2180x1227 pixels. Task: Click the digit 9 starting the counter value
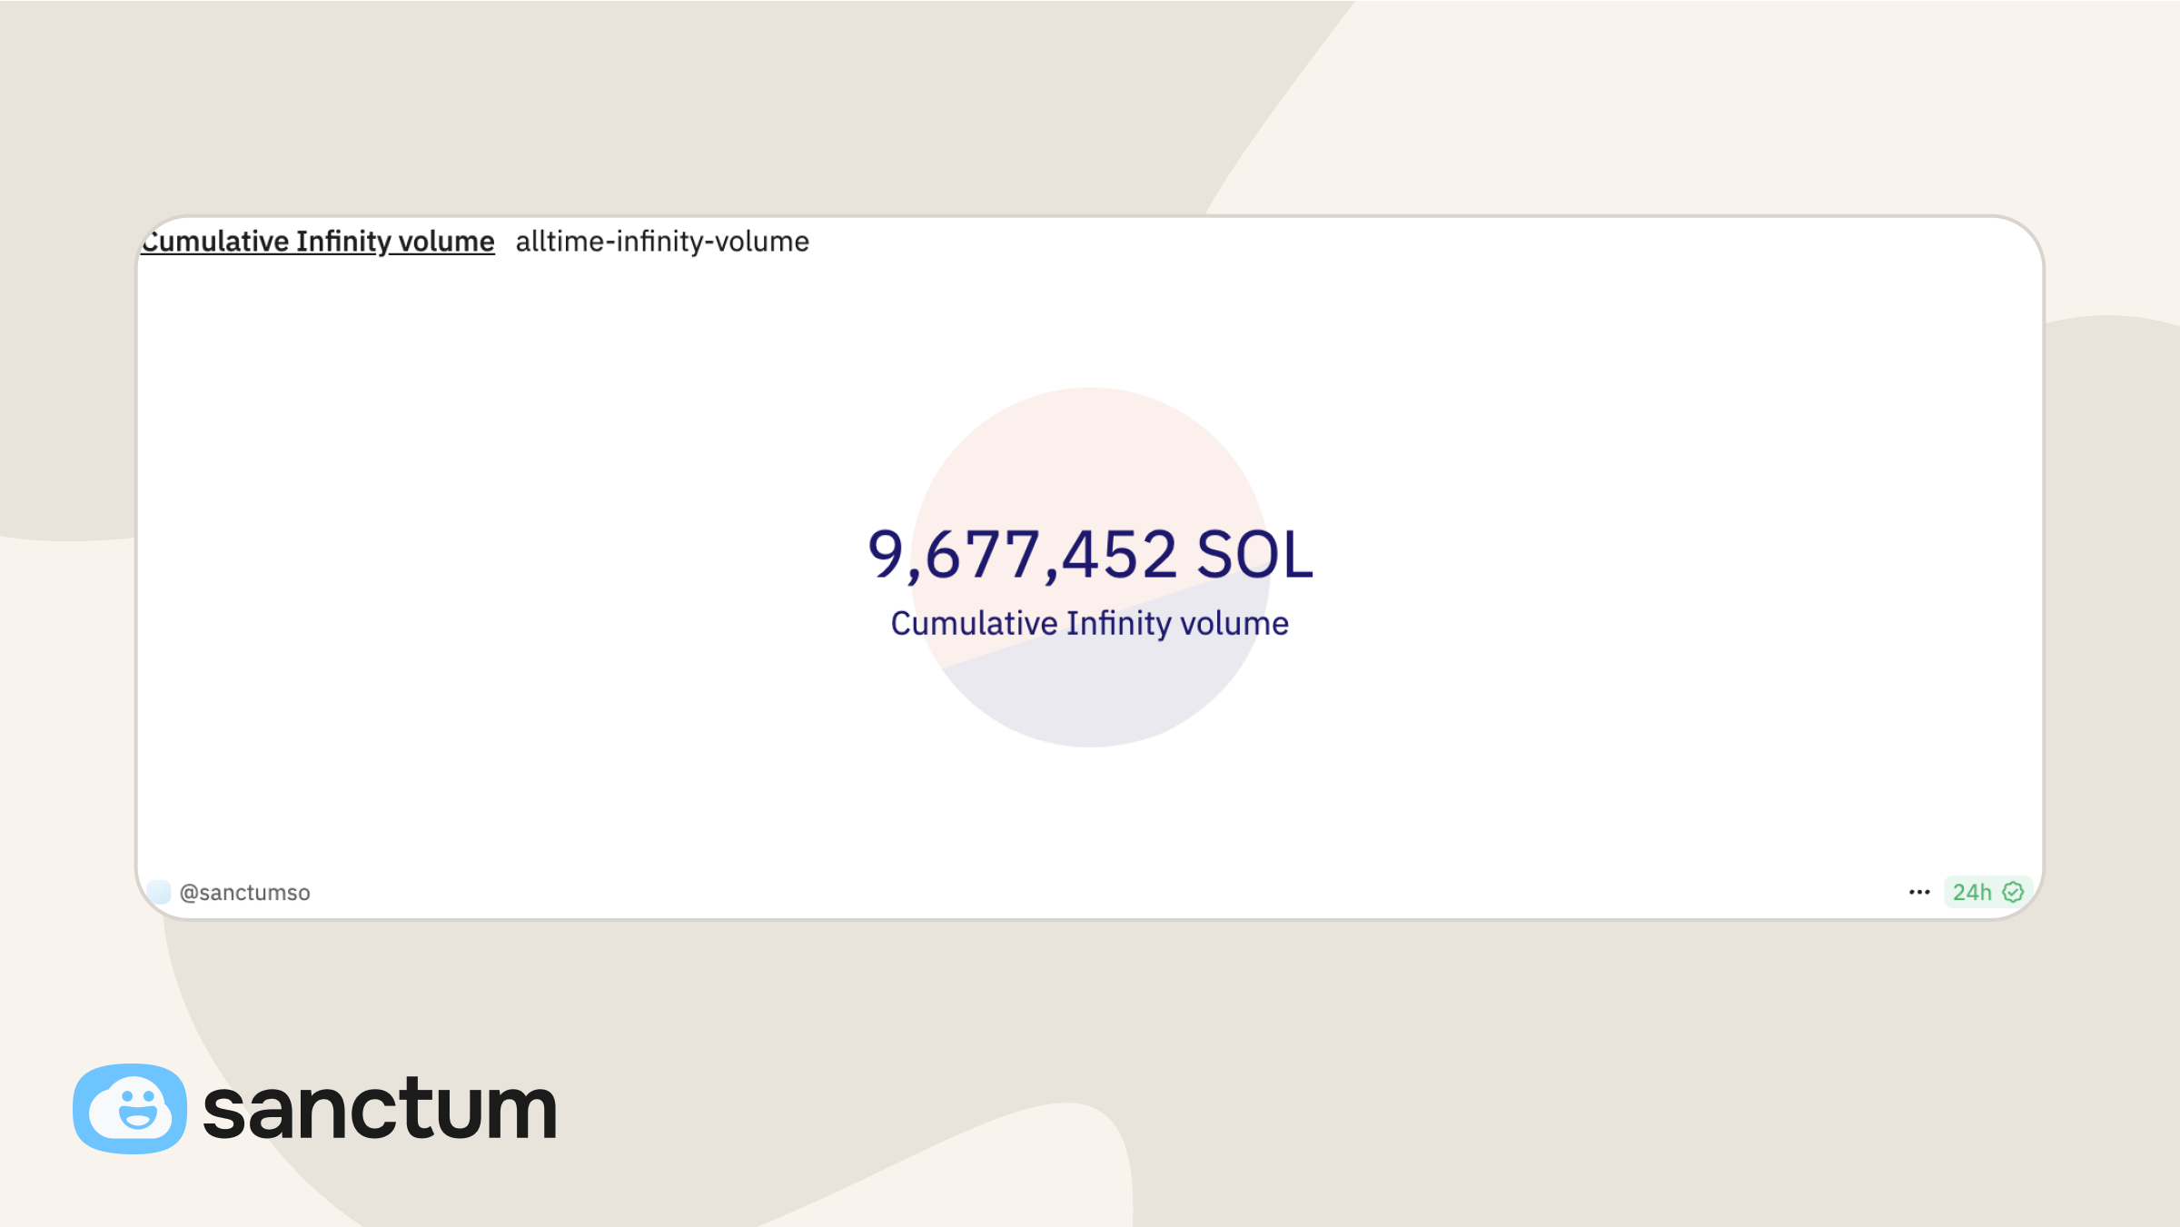886,554
